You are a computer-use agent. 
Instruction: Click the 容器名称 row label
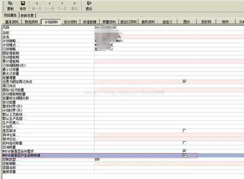click(9, 167)
